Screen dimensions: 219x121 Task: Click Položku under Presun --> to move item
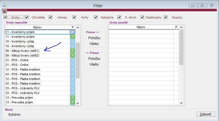pos(94,38)
